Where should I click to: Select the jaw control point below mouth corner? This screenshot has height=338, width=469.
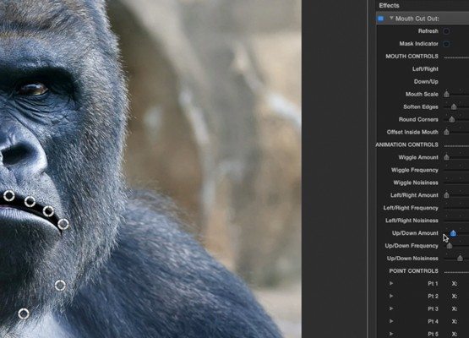60,286
